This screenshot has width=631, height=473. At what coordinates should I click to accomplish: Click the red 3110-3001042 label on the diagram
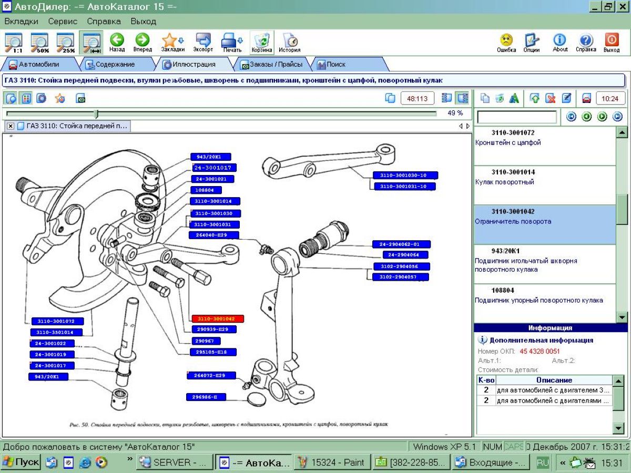point(218,318)
